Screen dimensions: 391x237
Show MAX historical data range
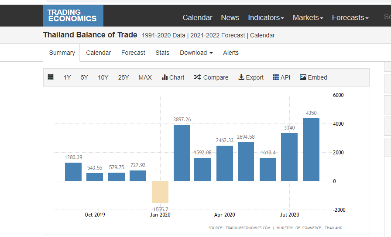tap(145, 77)
